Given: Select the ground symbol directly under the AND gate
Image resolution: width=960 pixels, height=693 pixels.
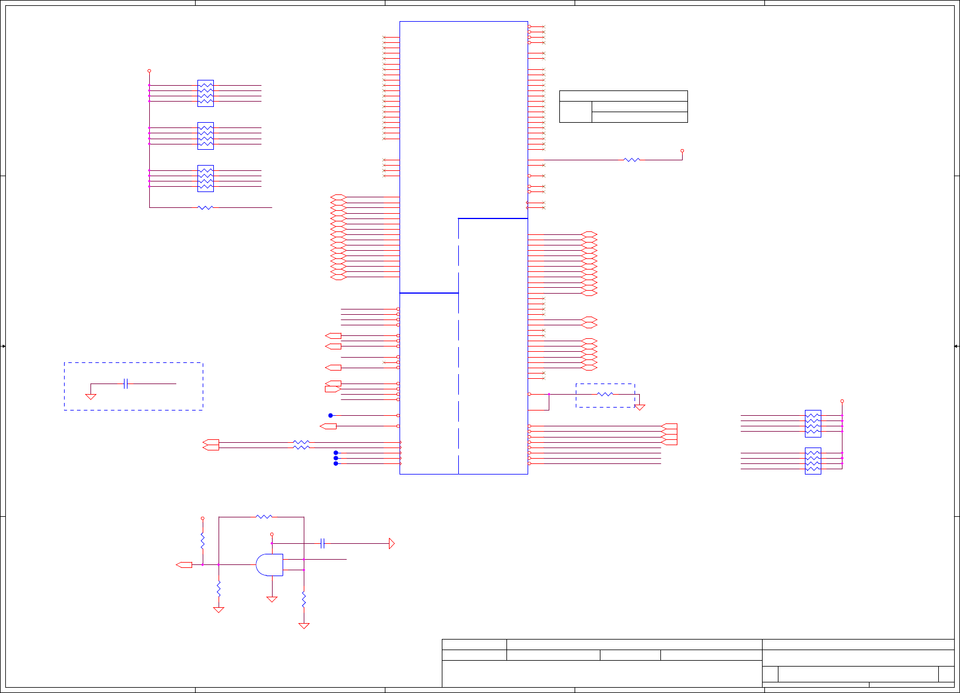Looking at the screenshot, I should tap(271, 599).
